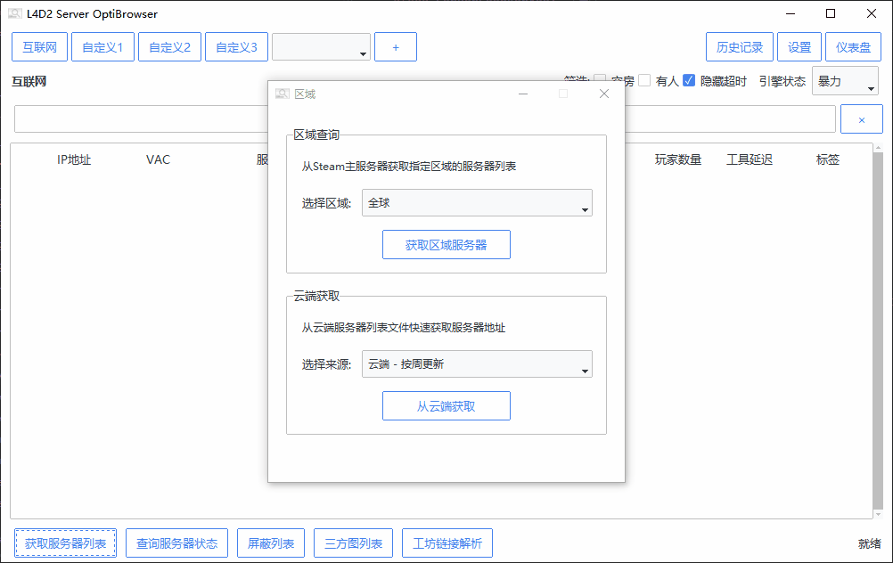Click the magnifier icon on the 区域 dialog title
The height and width of the screenshot is (563, 893).
pos(282,93)
